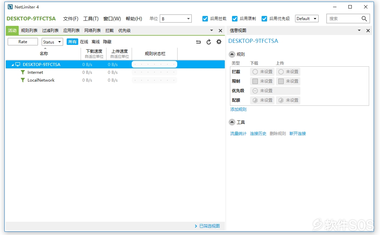
Task: Click the 断开连接 link
Action: tap(298, 134)
